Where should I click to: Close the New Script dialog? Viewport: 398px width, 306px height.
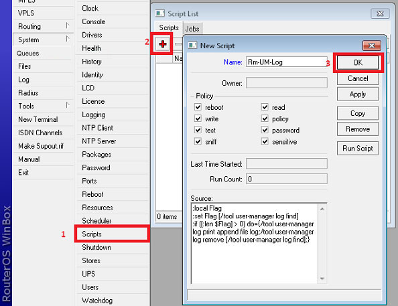pos(372,46)
